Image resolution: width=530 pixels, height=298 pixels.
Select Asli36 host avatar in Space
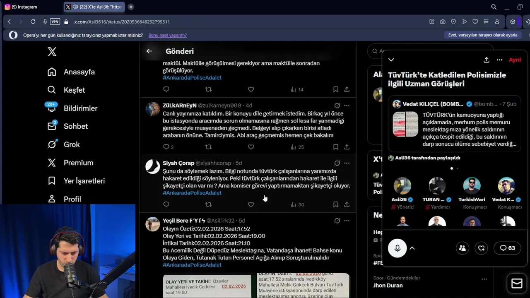coord(402,186)
